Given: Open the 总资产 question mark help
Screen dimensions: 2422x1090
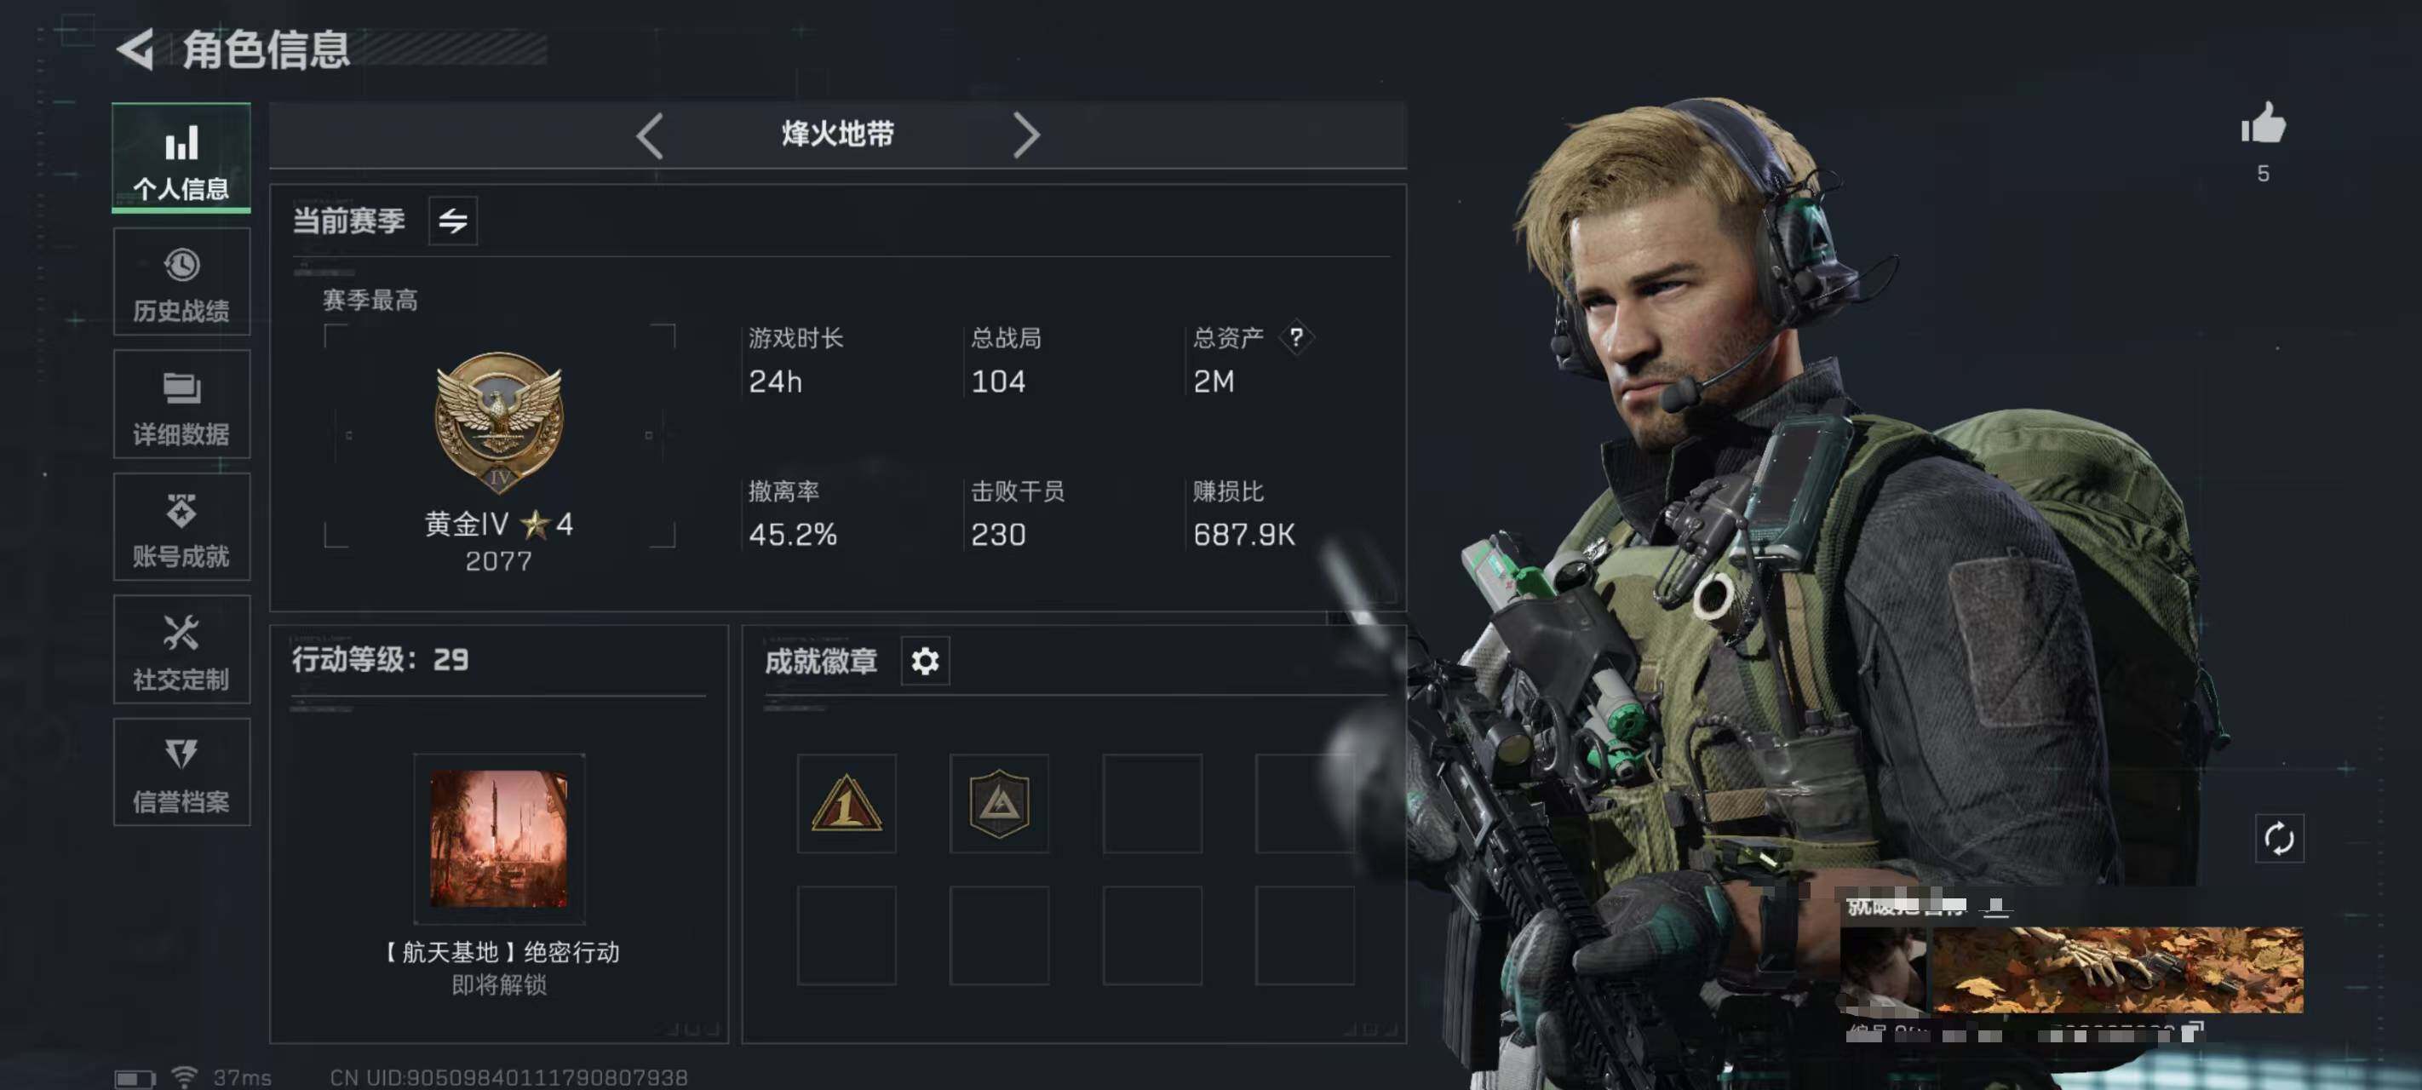Looking at the screenshot, I should [x=1296, y=336].
